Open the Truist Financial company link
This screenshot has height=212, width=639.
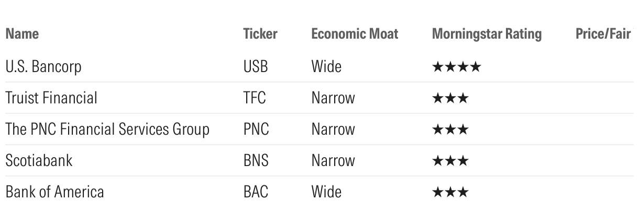coord(51,98)
